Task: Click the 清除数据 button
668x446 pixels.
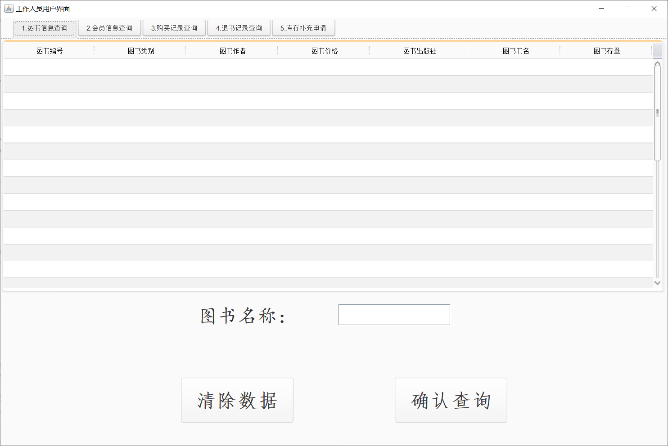Action: pyautogui.click(x=237, y=400)
